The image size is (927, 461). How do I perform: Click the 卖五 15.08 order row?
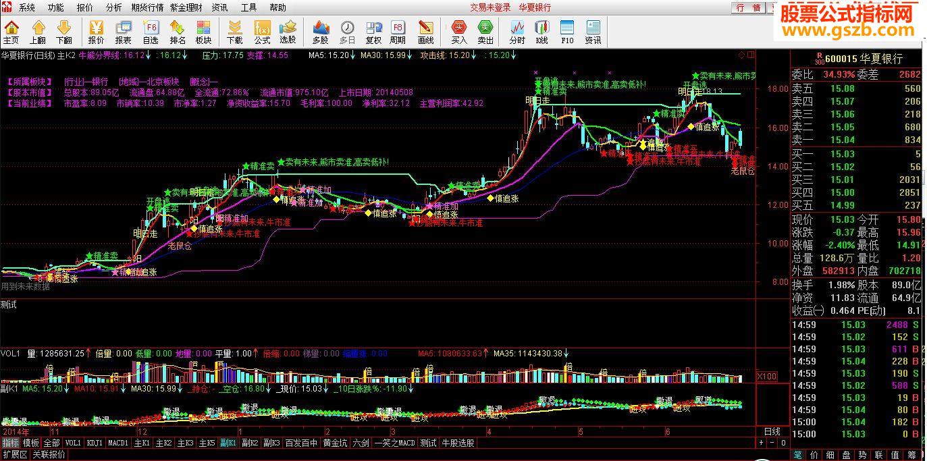point(856,88)
